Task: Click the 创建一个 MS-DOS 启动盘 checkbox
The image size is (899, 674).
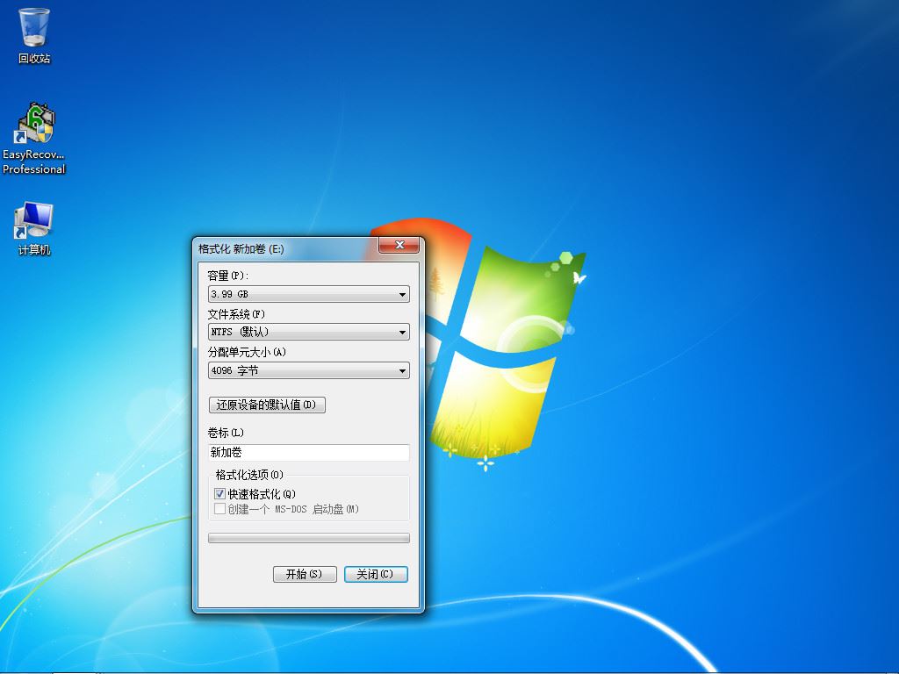Action: pyautogui.click(x=219, y=509)
